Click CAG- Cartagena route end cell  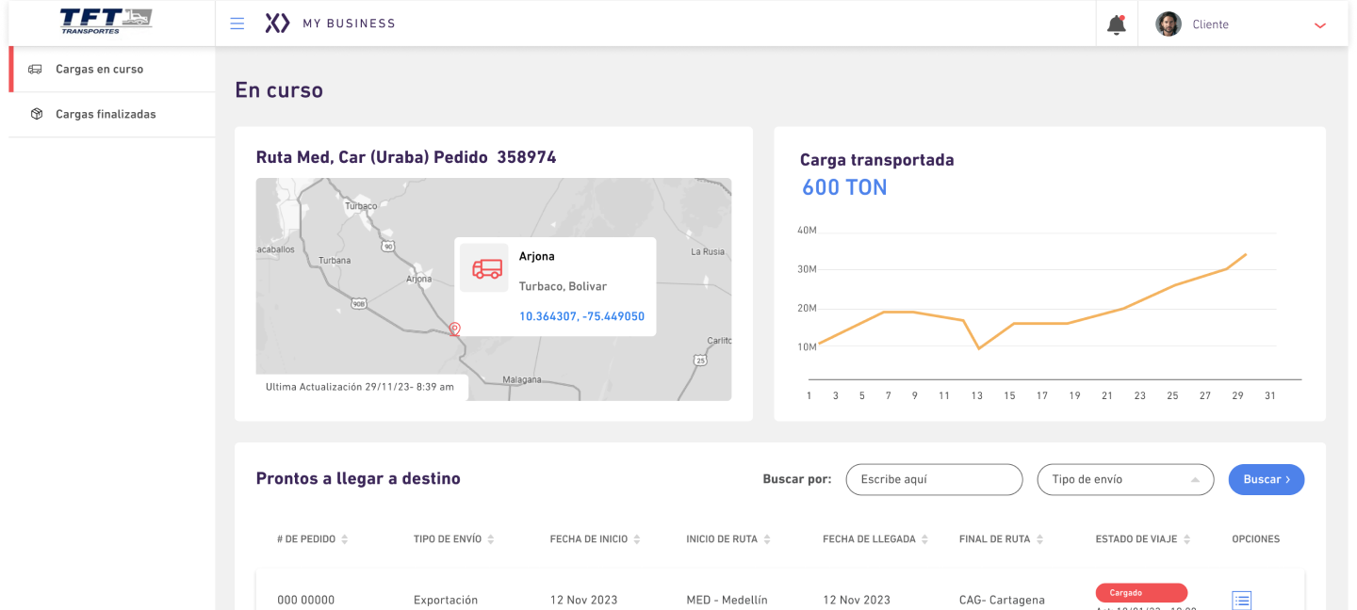1002,600
